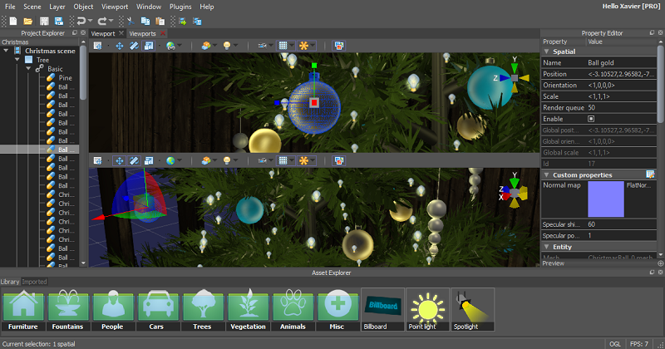This screenshot has height=349, width=665.
Task: Collapse the Christmas scene tree node
Action: coord(7,51)
